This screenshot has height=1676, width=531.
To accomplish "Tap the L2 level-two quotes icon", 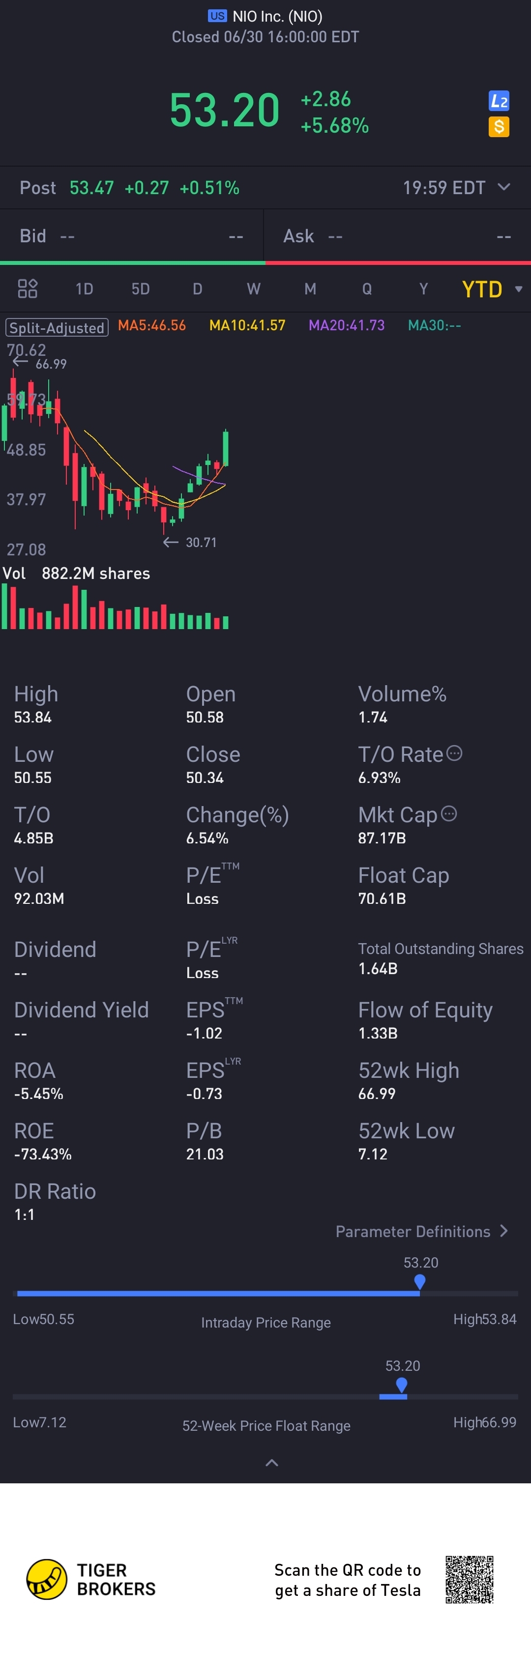I will click(x=499, y=101).
